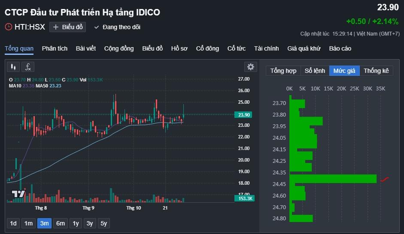This screenshot has width=404, height=234.
Task: Select the 6m time range
Action: [61, 223]
